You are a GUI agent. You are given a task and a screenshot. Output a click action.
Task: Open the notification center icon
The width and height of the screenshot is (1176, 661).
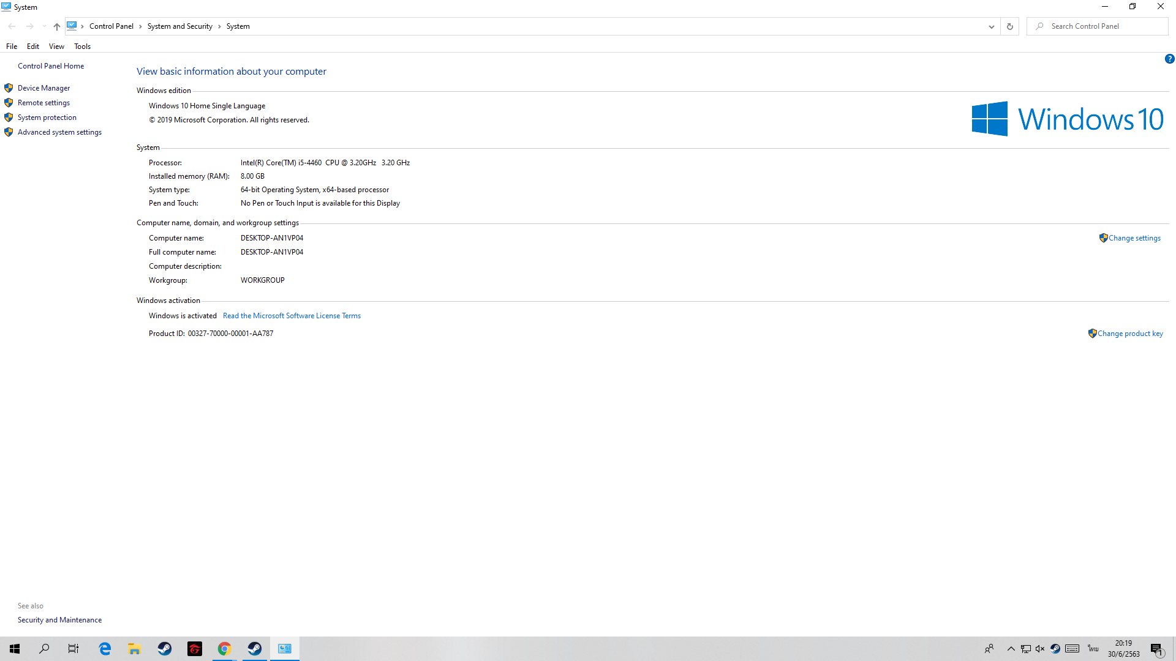[x=1156, y=649]
